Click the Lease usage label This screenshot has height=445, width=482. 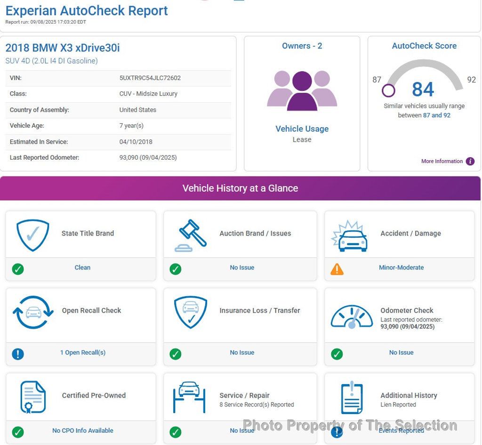coord(302,139)
